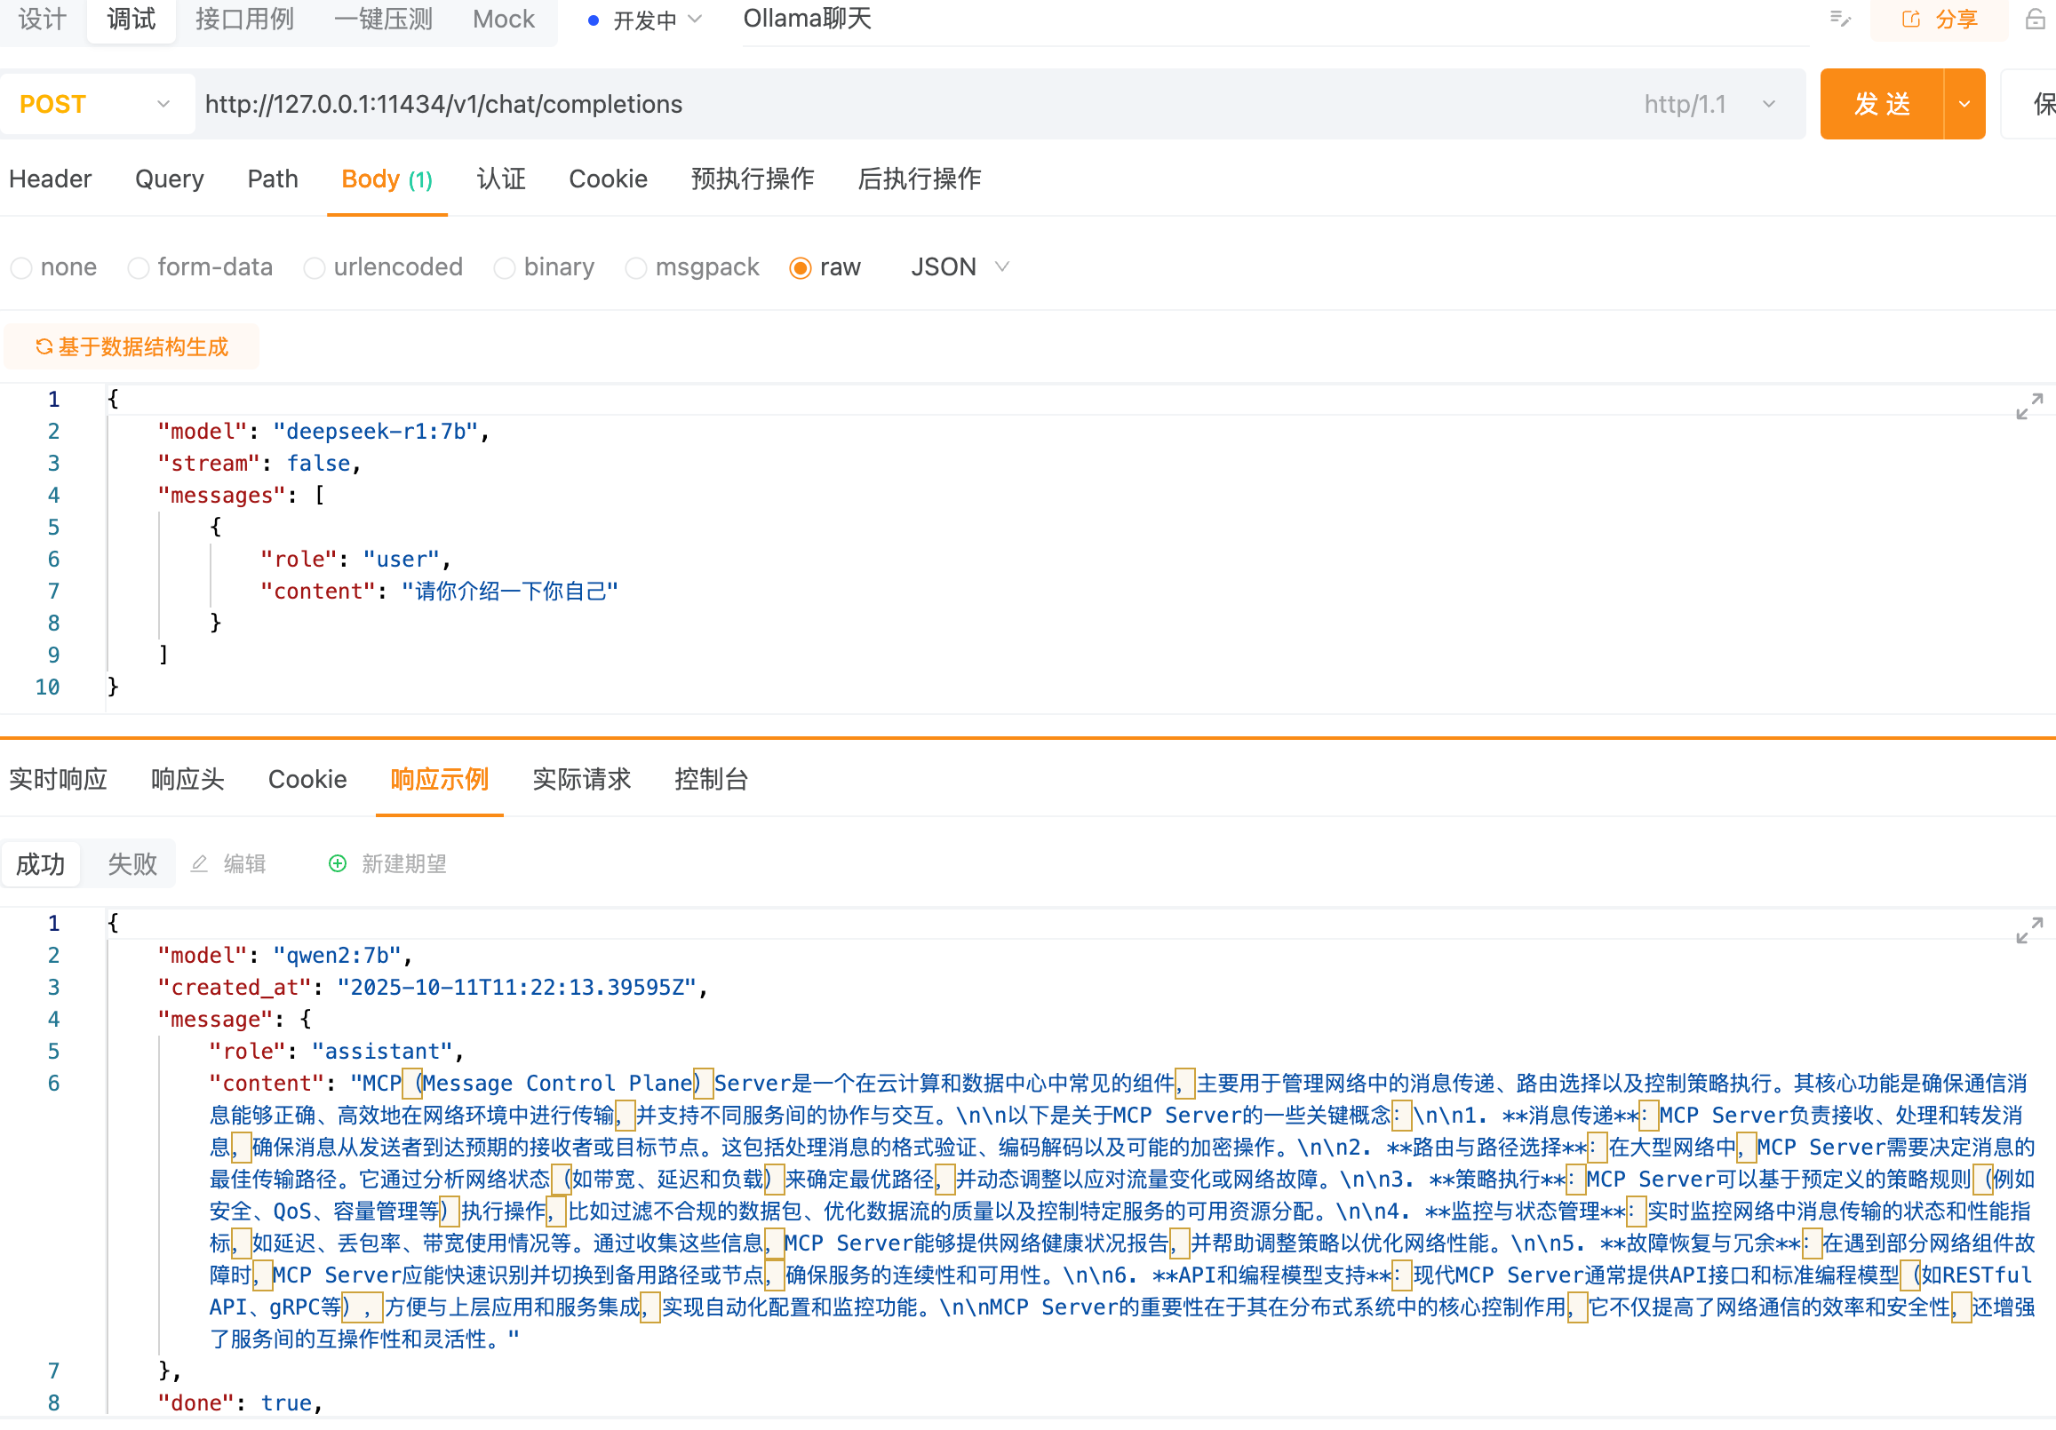Click the lock icon at top right
Screen dimensions: 2056x1430
click(x=2035, y=19)
